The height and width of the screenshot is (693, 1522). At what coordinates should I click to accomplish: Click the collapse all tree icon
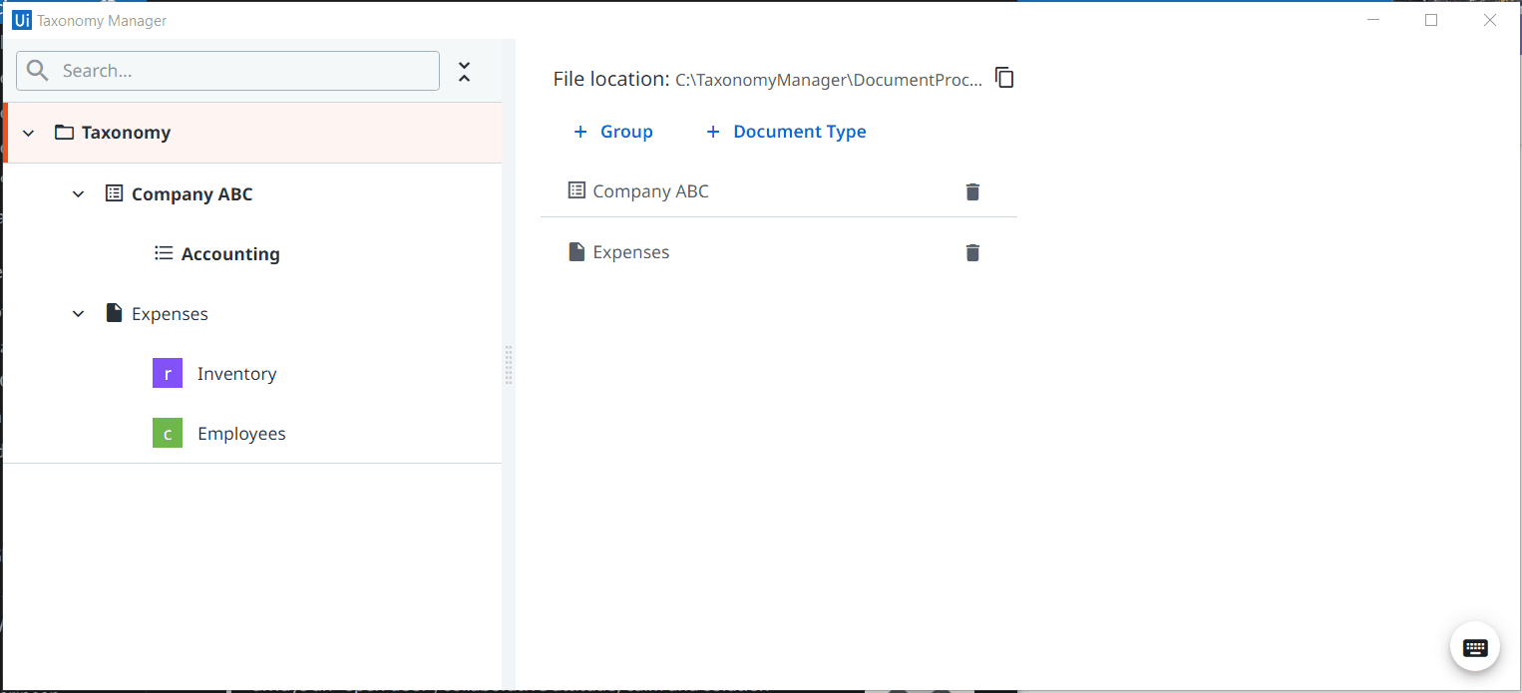click(x=464, y=72)
